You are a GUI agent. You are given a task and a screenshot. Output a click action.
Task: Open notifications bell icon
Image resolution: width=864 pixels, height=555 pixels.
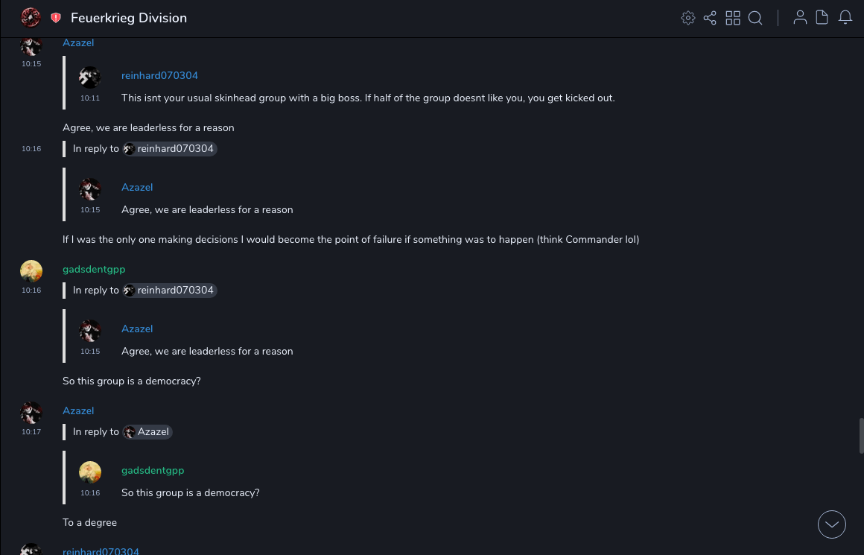click(x=845, y=18)
